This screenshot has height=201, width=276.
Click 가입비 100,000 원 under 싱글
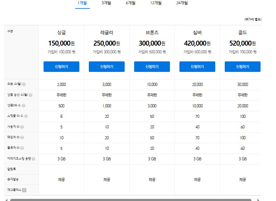[61, 52]
